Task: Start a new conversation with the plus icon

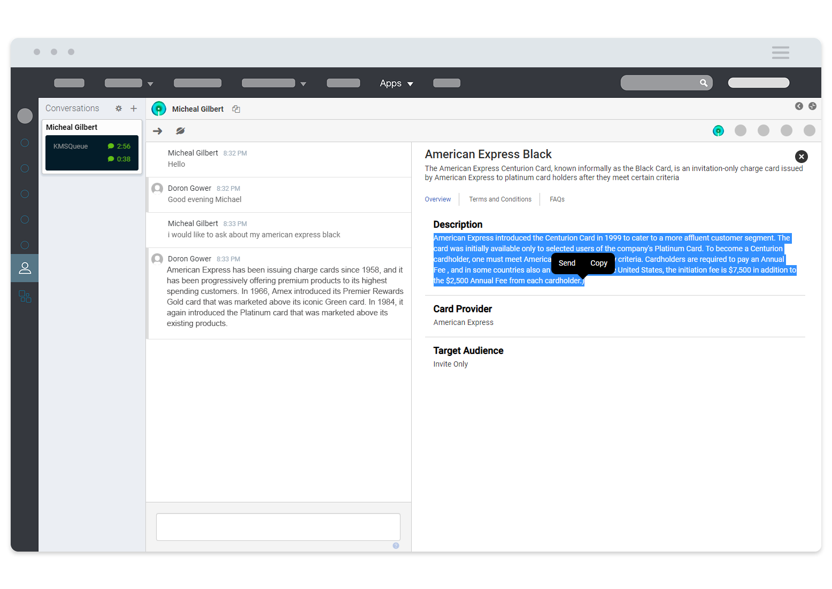Action: click(134, 108)
